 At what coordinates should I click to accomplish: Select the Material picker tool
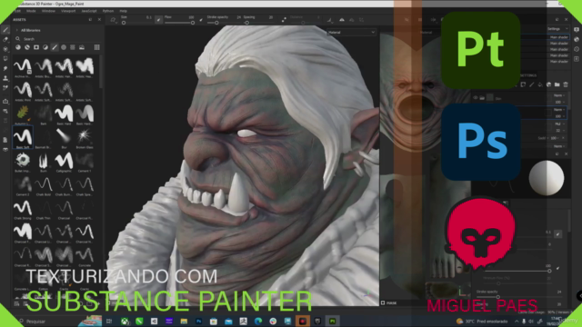(5, 88)
